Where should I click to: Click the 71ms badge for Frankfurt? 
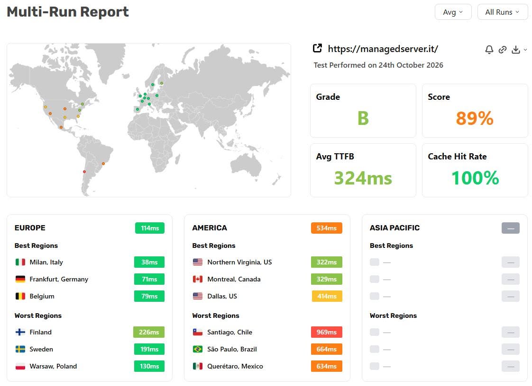[x=149, y=279]
